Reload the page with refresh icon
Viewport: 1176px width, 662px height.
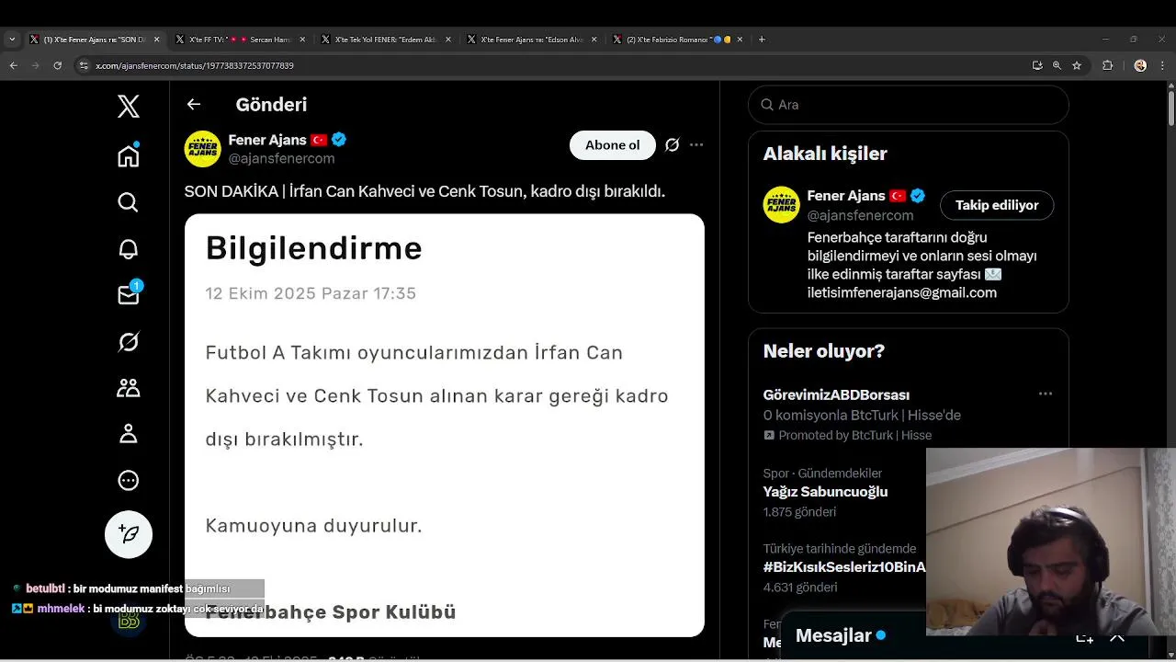click(58, 65)
